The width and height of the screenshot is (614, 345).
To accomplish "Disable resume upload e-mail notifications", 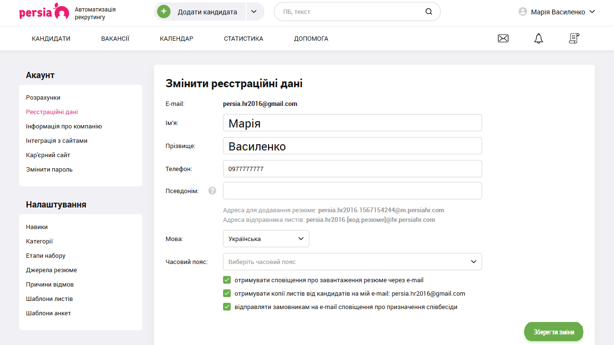I will [226, 280].
